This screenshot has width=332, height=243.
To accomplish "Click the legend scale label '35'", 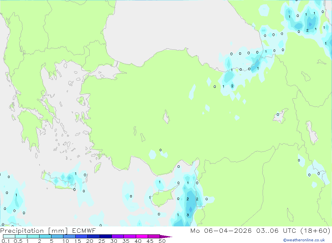I will coord(126,241).
